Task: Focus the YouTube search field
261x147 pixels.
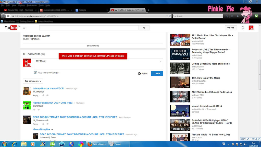Action: point(89,28)
